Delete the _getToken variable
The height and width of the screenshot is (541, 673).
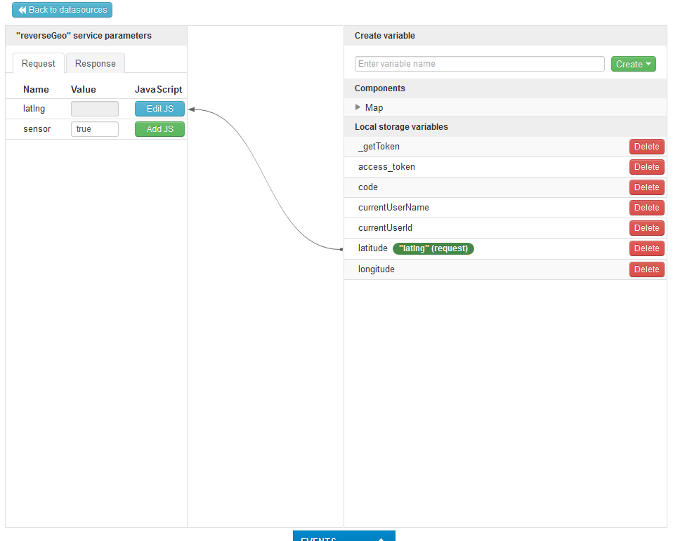pyautogui.click(x=646, y=147)
